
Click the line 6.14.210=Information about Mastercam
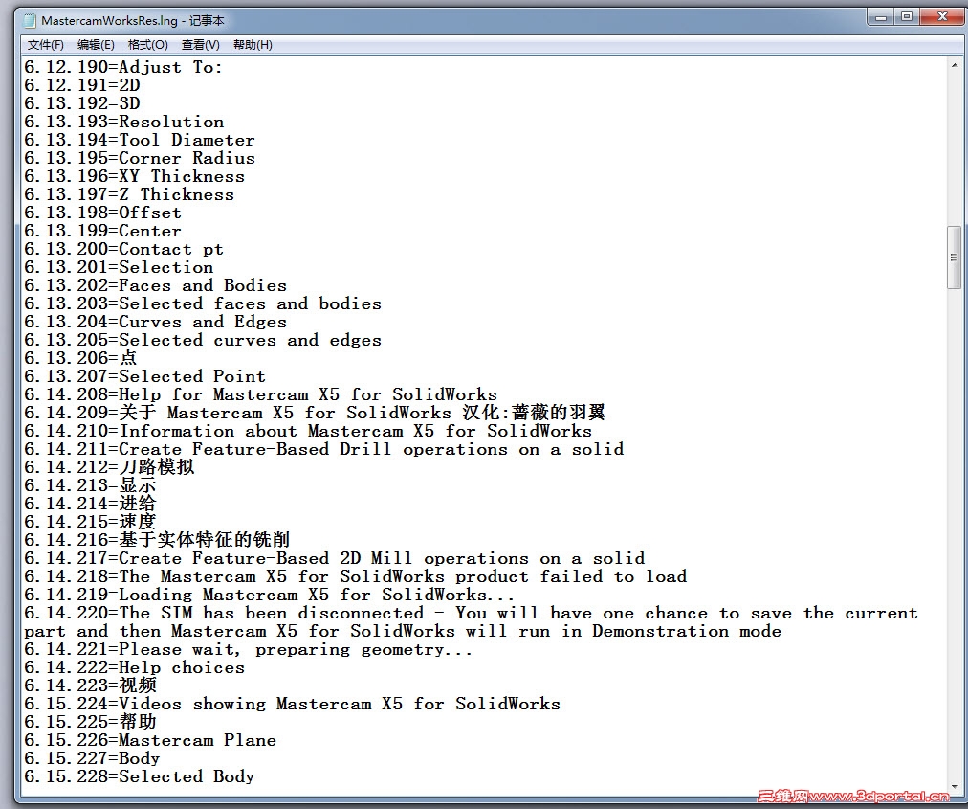[308, 431]
